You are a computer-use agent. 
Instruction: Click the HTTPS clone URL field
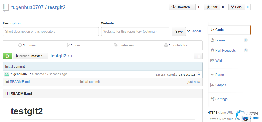(225, 119)
